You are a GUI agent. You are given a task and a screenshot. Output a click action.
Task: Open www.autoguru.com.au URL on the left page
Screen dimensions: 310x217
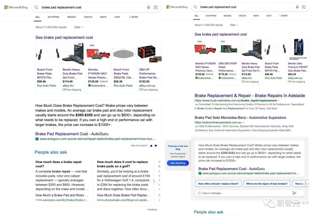click(98, 139)
